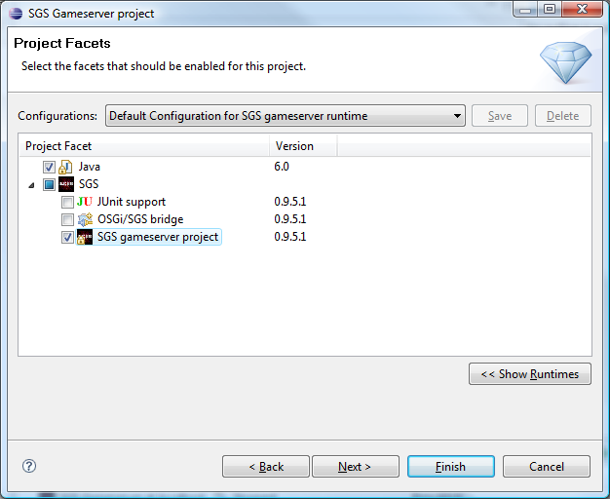Go to Next wizard page
The image size is (610, 499).
click(x=355, y=467)
